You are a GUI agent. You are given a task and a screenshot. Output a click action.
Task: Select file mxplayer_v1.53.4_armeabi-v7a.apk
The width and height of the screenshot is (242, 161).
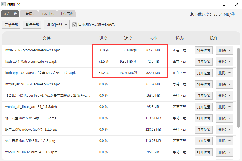[32, 84]
